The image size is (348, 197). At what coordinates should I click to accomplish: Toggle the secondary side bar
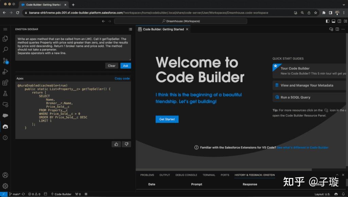(x=339, y=21)
